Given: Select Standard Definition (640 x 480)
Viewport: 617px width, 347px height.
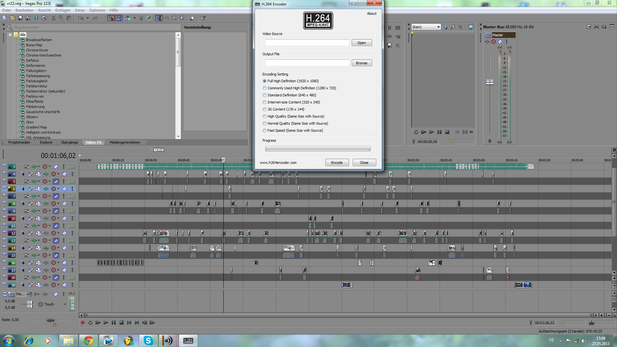Looking at the screenshot, I should click(x=265, y=95).
